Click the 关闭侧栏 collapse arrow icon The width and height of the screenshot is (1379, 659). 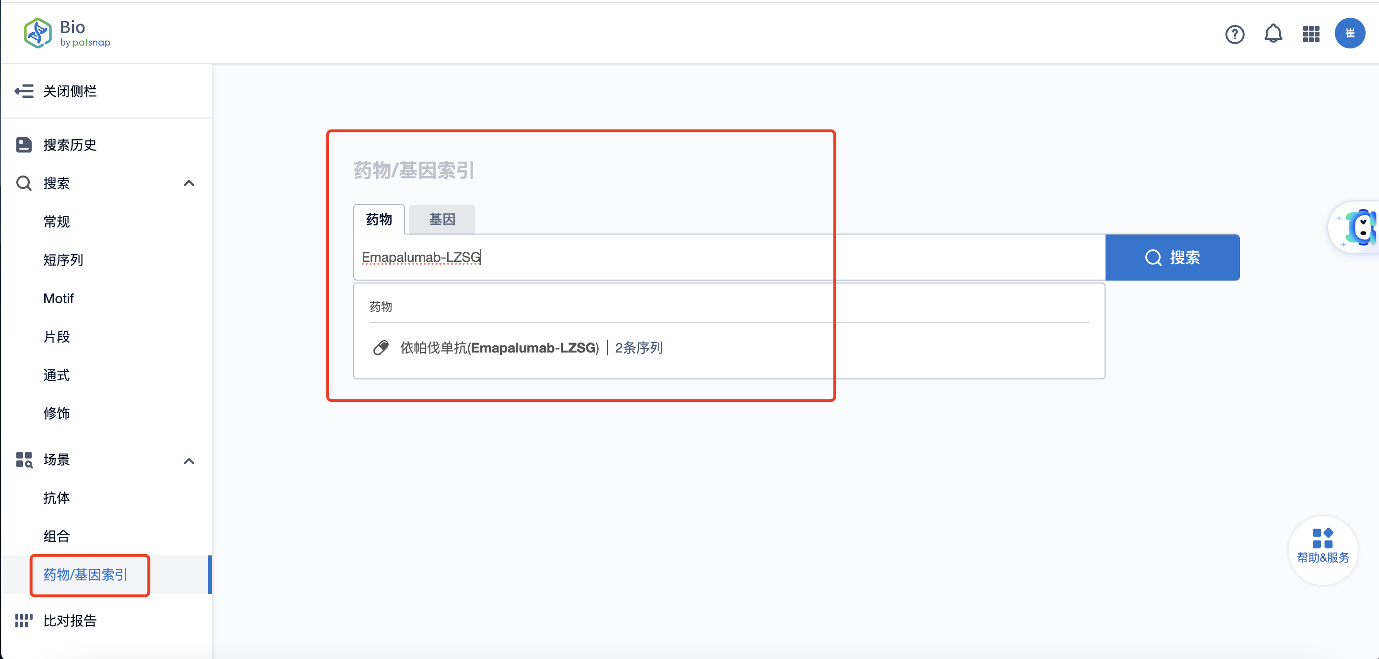[x=23, y=91]
